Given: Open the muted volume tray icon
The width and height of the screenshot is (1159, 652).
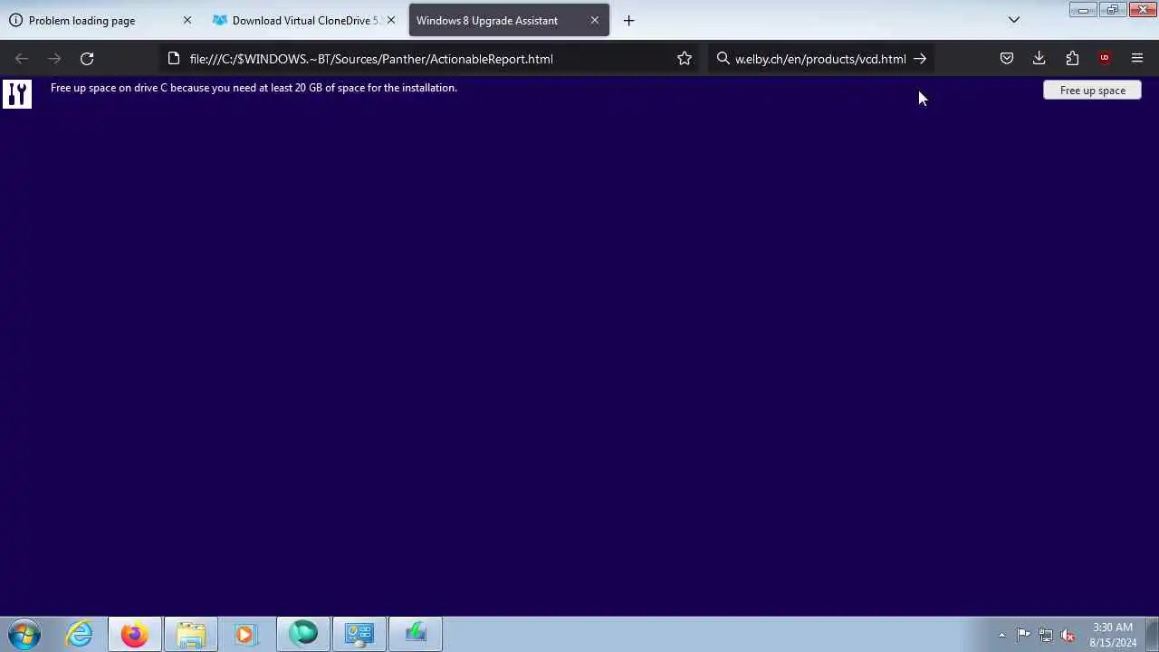Looking at the screenshot, I should click(x=1068, y=635).
